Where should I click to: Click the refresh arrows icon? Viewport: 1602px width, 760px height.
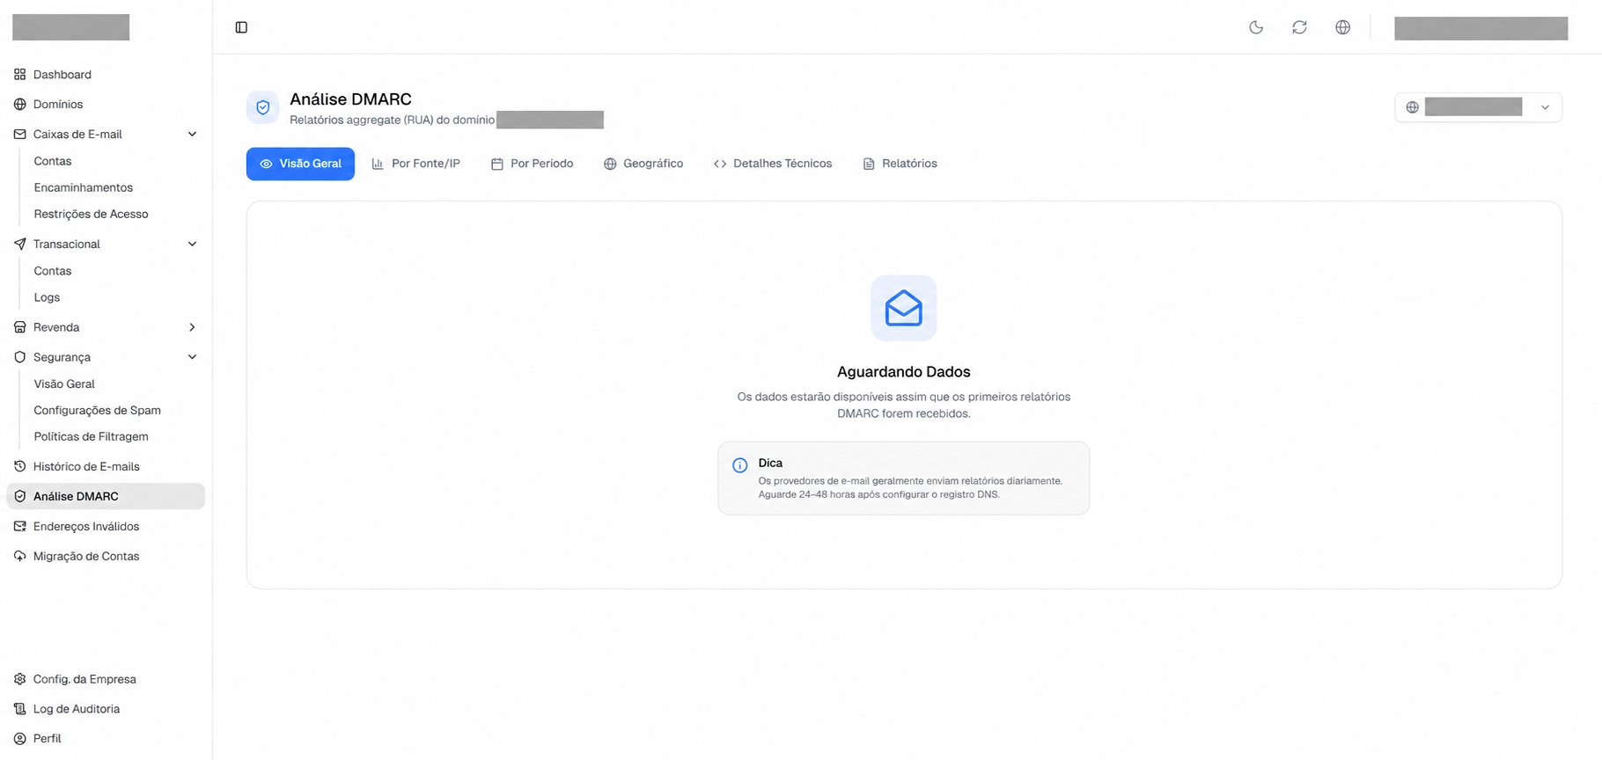click(1299, 27)
